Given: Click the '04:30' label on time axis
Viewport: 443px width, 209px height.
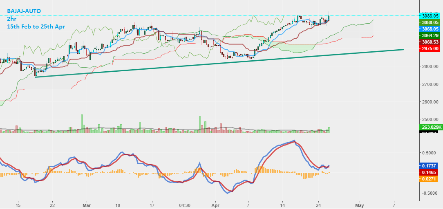Looking at the screenshot, I should click(184, 205).
